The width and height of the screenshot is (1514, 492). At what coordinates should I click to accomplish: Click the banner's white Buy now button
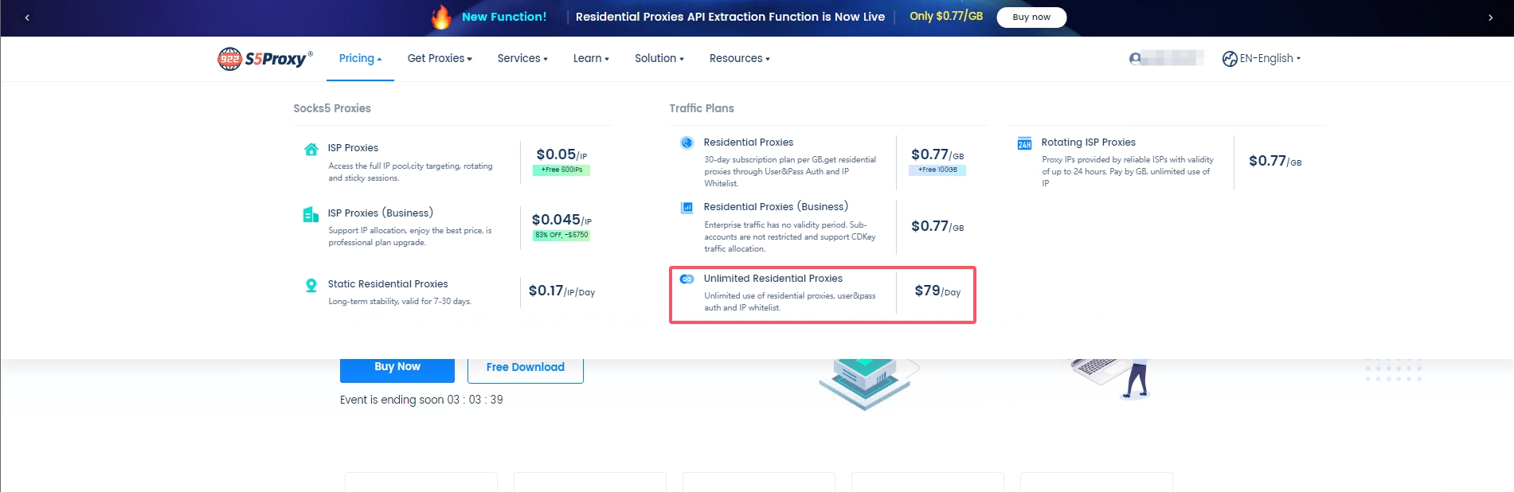click(1031, 18)
